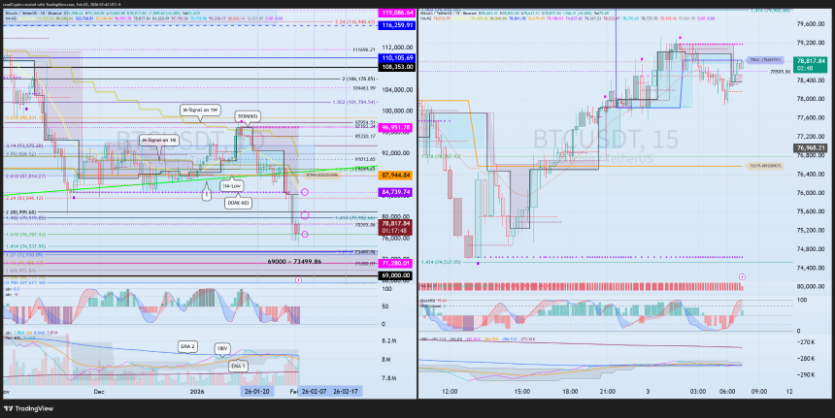Select the 119,086.64 magenta price label
Image resolution: width=835 pixels, height=418 pixels.
click(x=396, y=12)
